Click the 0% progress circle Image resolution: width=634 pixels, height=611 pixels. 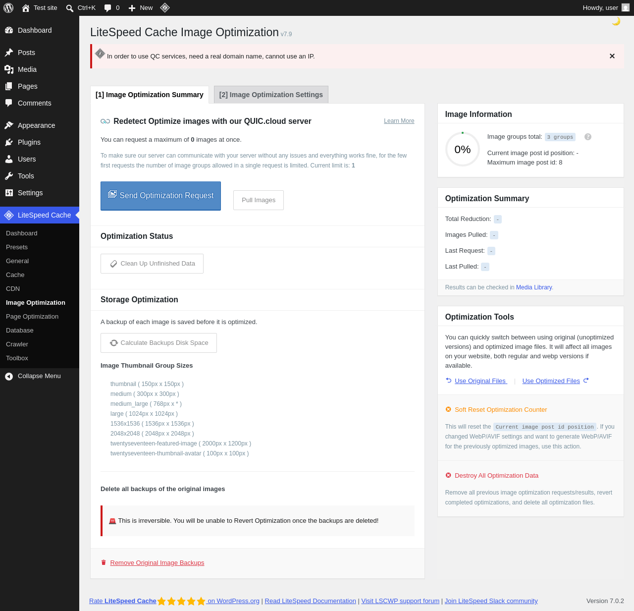[x=463, y=149]
